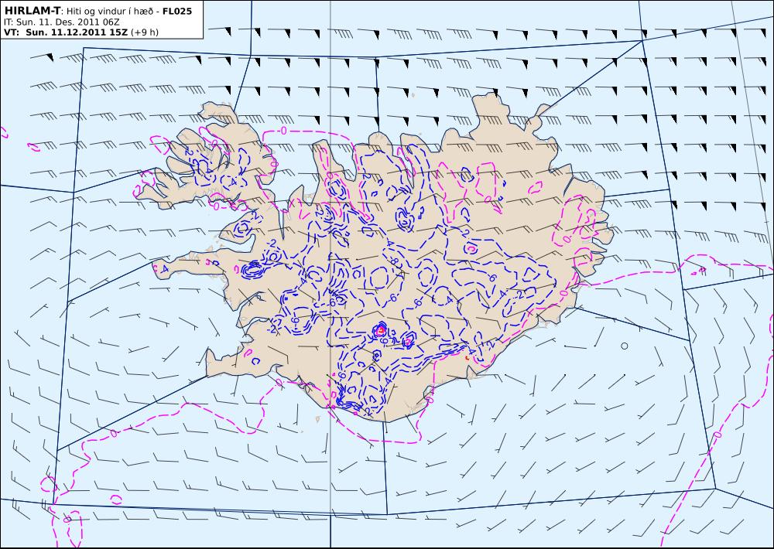Select the "IT: Sun. 11. Des. 2011 06Z" line
774x549 pixels.
tap(61, 22)
